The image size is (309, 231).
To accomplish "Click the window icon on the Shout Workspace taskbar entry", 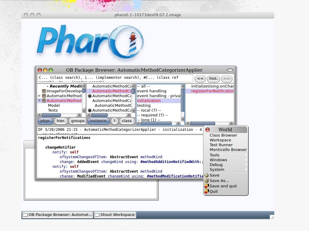I will [97, 215].
